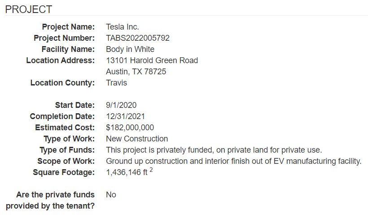
Task: Click the Tesla Inc. project name value
Action: (122, 27)
